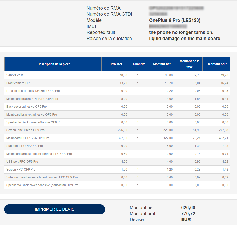This screenshot has height=225, width=237.
Task: Select 'Sub-board EU/NA OP9 Pro' row label
Action: point(25,146)
